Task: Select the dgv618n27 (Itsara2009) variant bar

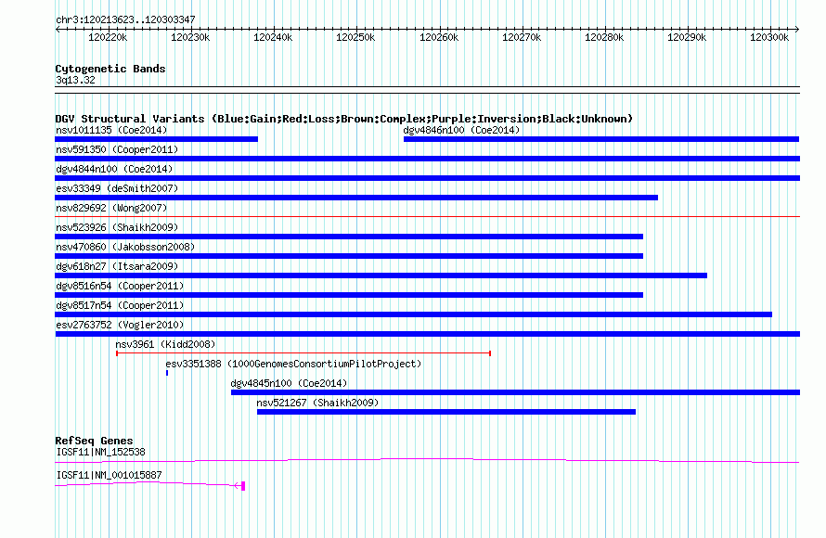Action: (381, 275)
